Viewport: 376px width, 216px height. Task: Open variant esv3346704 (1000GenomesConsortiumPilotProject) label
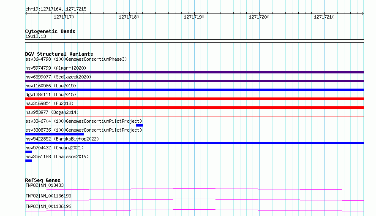point(84,121)
